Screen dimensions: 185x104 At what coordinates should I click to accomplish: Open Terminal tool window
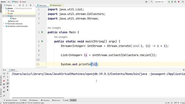tap(45, 100)
